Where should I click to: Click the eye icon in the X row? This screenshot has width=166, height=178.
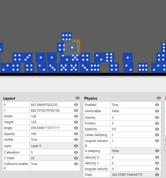pos(76,105)
